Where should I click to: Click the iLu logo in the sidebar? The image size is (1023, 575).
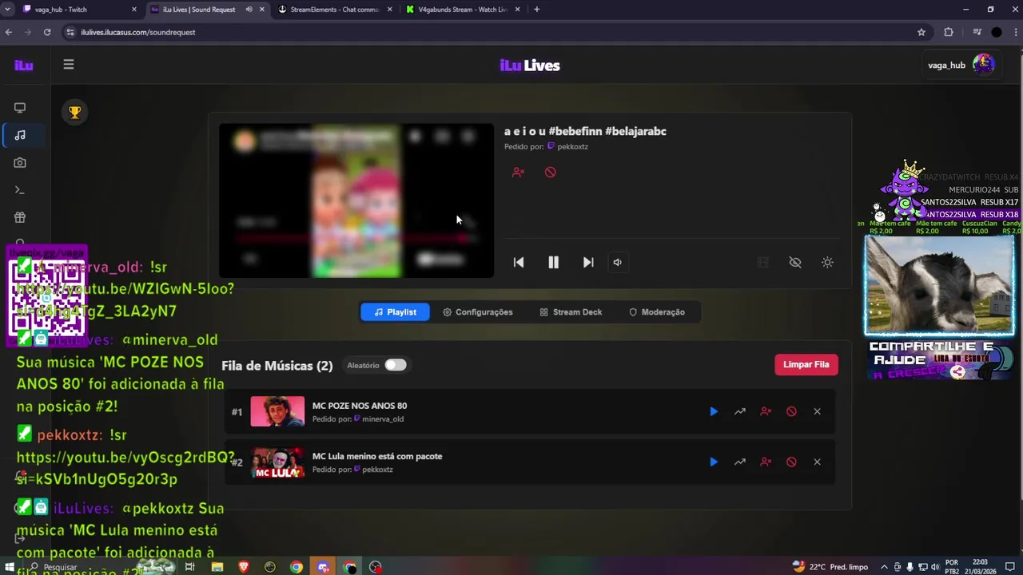click(x=24, y=65)
